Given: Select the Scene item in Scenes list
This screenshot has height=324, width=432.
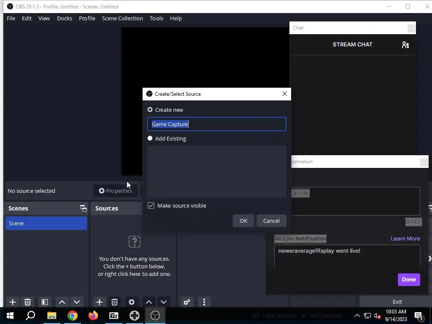Looking at the screenshot, I should [x=46, y=223].
